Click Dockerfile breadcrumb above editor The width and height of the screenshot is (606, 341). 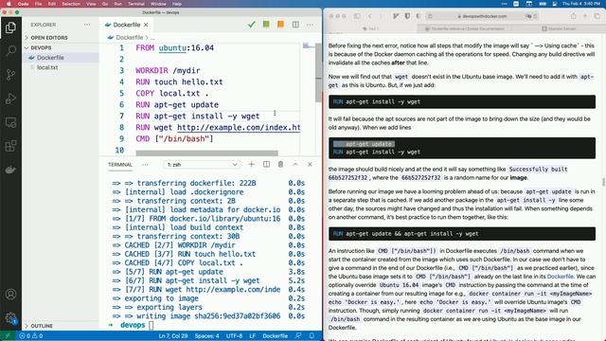(129, 38)
